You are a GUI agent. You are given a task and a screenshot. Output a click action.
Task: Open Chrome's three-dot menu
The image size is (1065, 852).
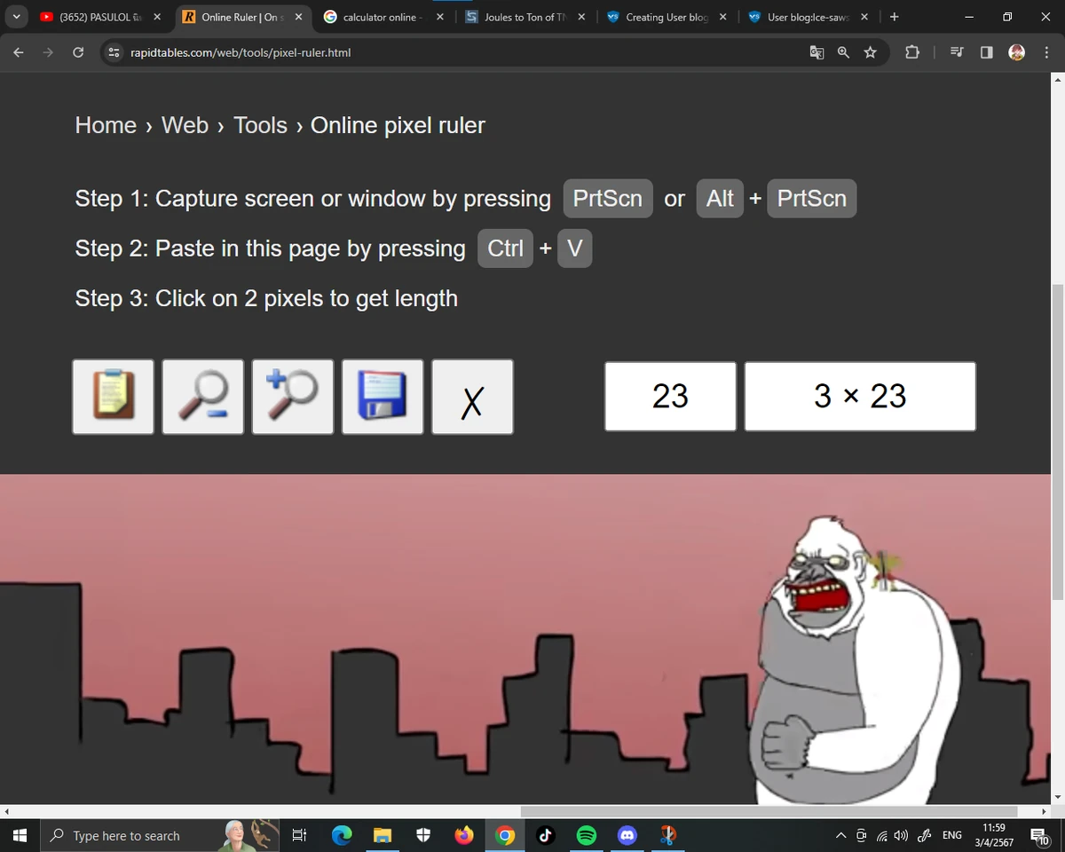pyautogui.click(x=1047, y=52)
